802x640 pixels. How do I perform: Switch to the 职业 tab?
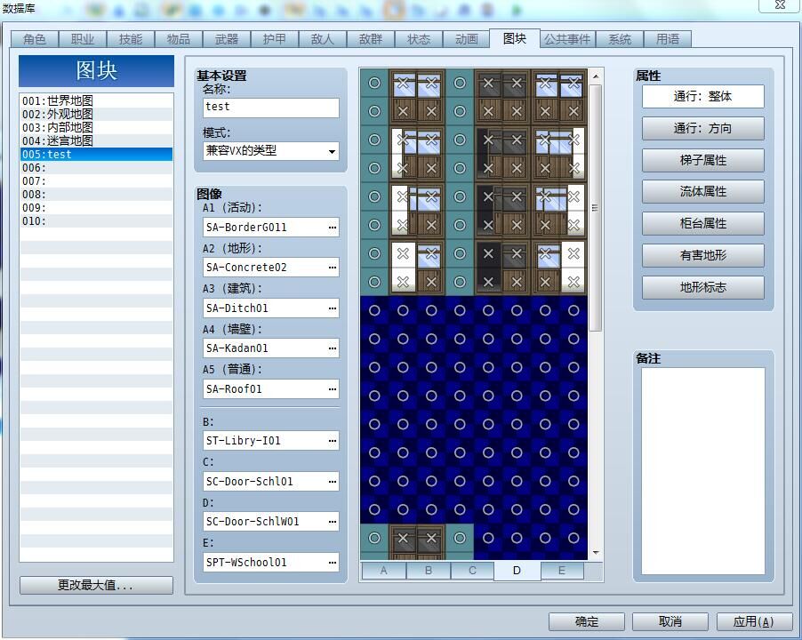83,39
